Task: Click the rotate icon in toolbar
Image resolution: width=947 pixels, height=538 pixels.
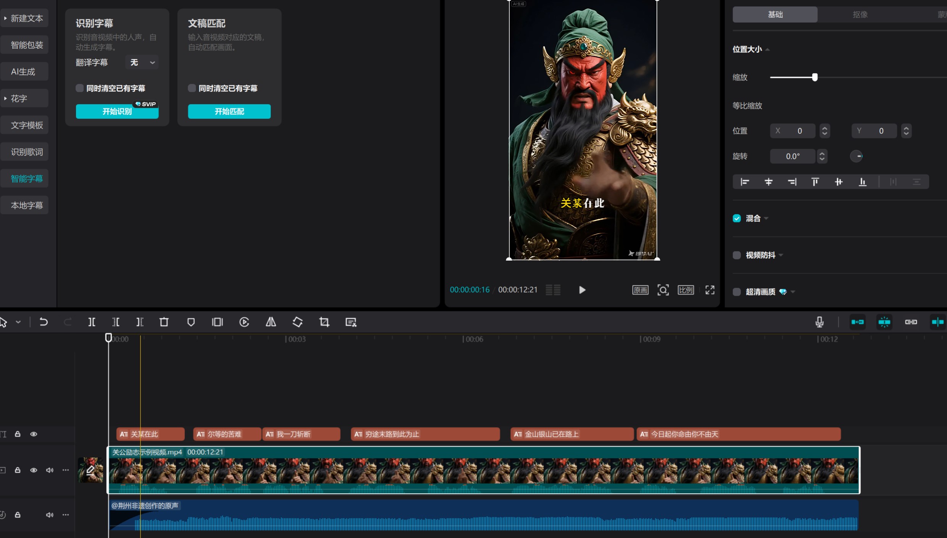Action: point(298,322)
